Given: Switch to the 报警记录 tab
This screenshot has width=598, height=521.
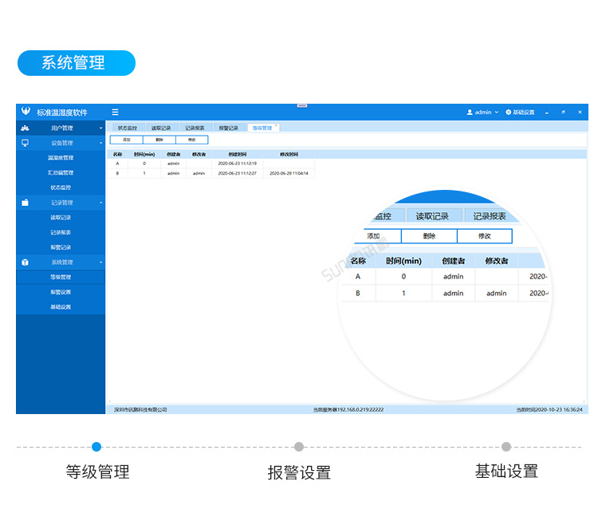Looking at the screenshot, I should pos(229,128).
